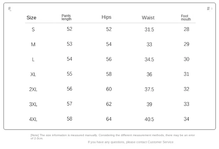
Task: Click the hash mark in top-right corner
Action: [208, 9]
